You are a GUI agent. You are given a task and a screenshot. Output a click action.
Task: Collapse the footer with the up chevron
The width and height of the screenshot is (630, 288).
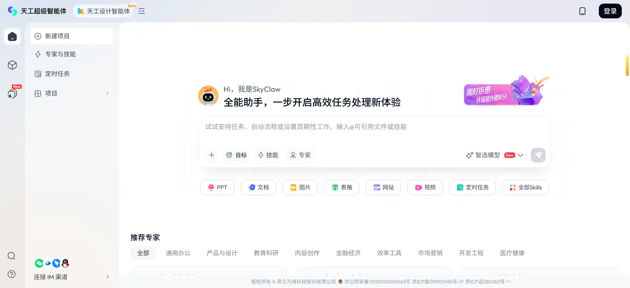pyautogui.click(x=509, y=281)
